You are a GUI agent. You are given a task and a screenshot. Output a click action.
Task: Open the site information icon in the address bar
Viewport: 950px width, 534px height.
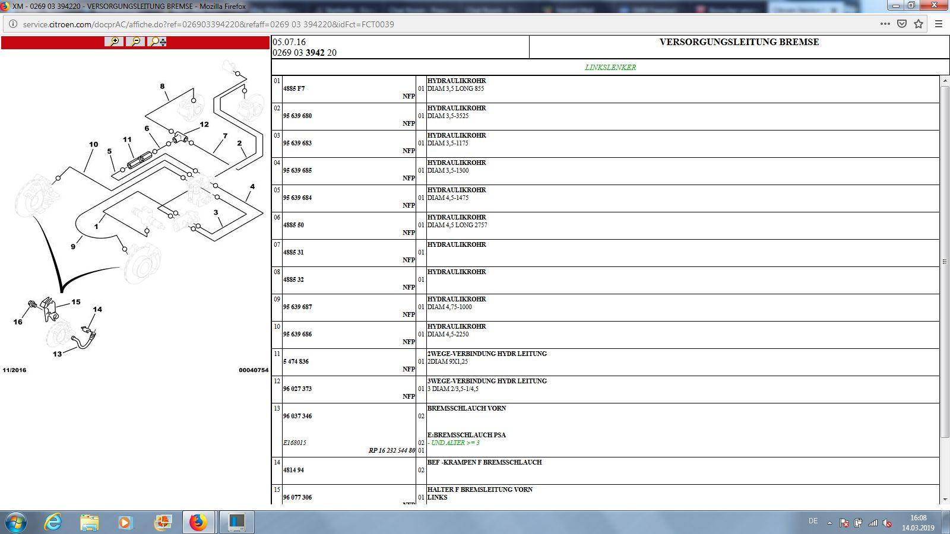tap(12, 24)
